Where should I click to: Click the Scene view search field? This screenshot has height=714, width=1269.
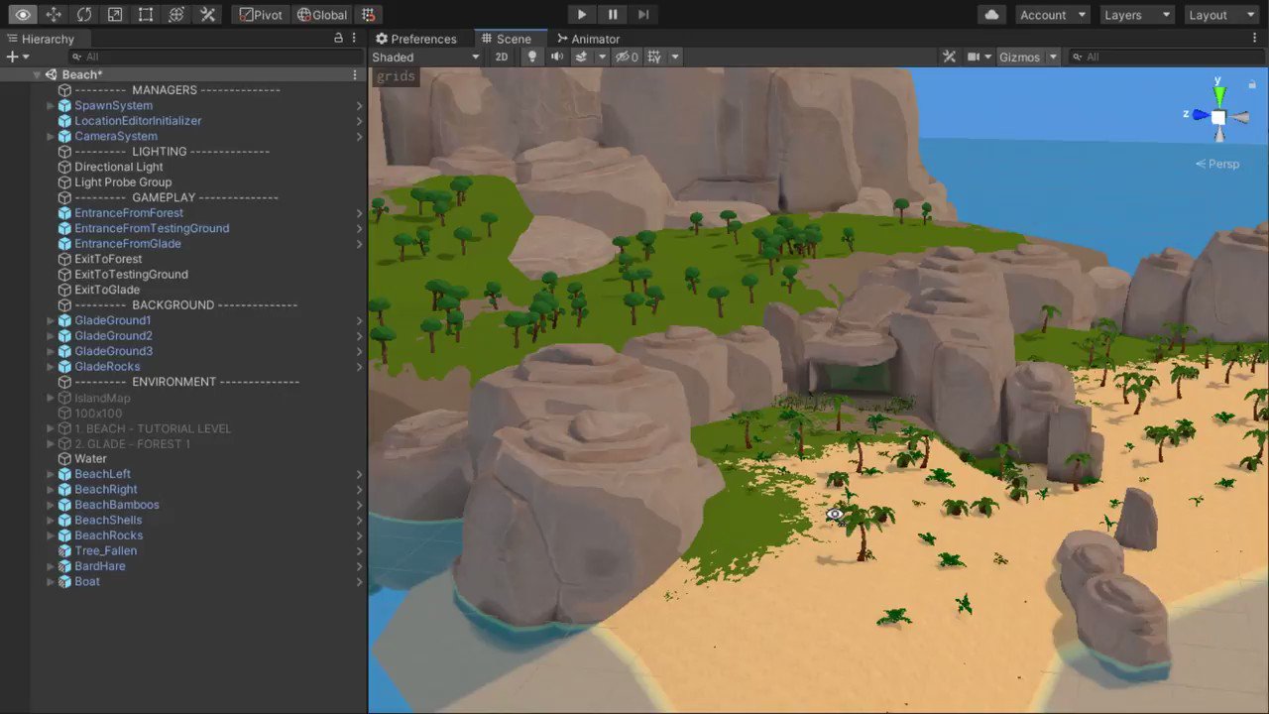click(x=1165, y=57)
